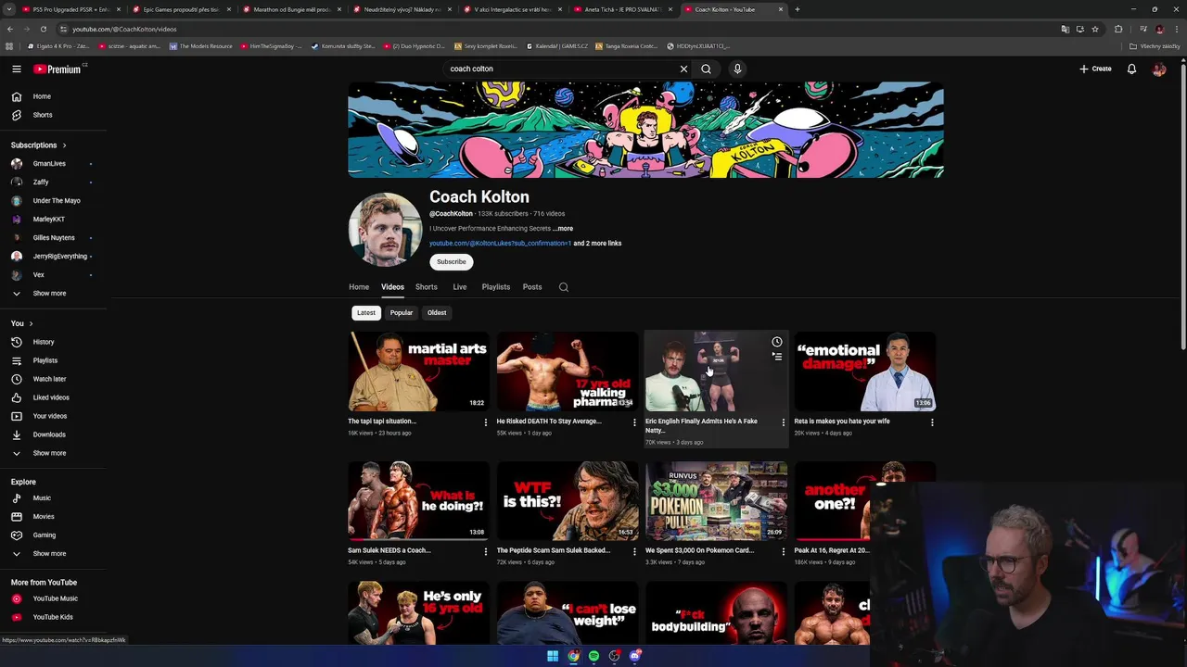
Task: Start voice search with microphone icon
Action: (x=737, y=69)
